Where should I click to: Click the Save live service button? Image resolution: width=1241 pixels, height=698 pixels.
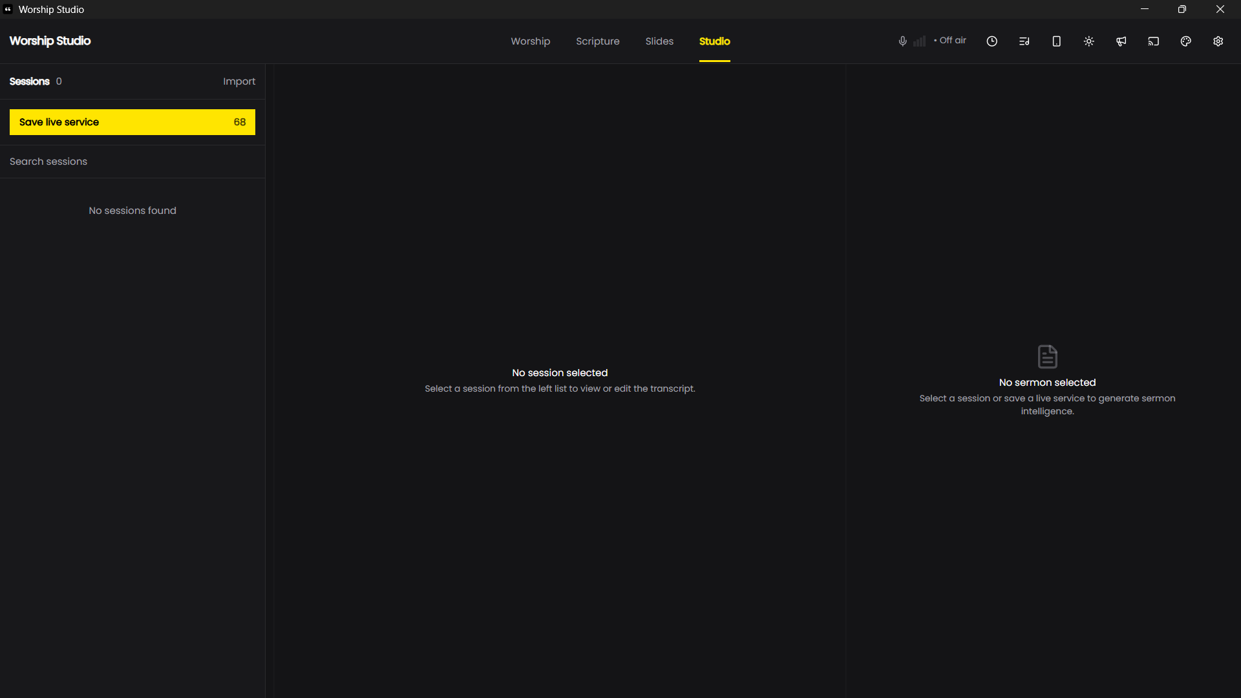point(133,122)
